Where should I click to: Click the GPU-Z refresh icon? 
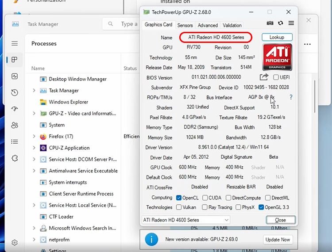281,23
